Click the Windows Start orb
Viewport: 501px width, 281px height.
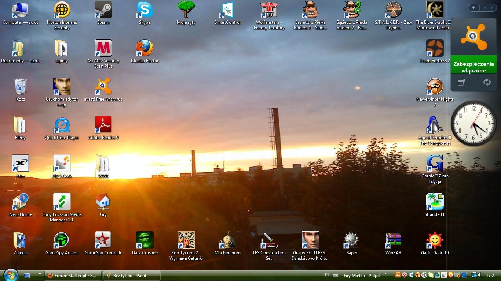pos(10,275)
